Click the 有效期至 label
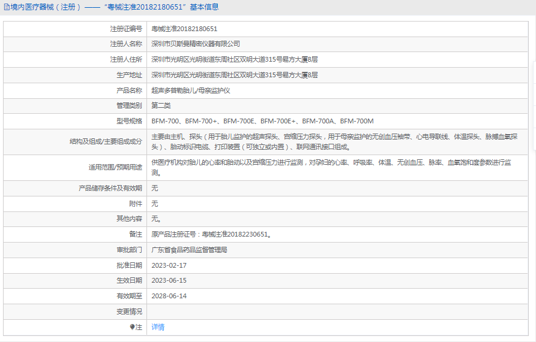 (129, 296)
